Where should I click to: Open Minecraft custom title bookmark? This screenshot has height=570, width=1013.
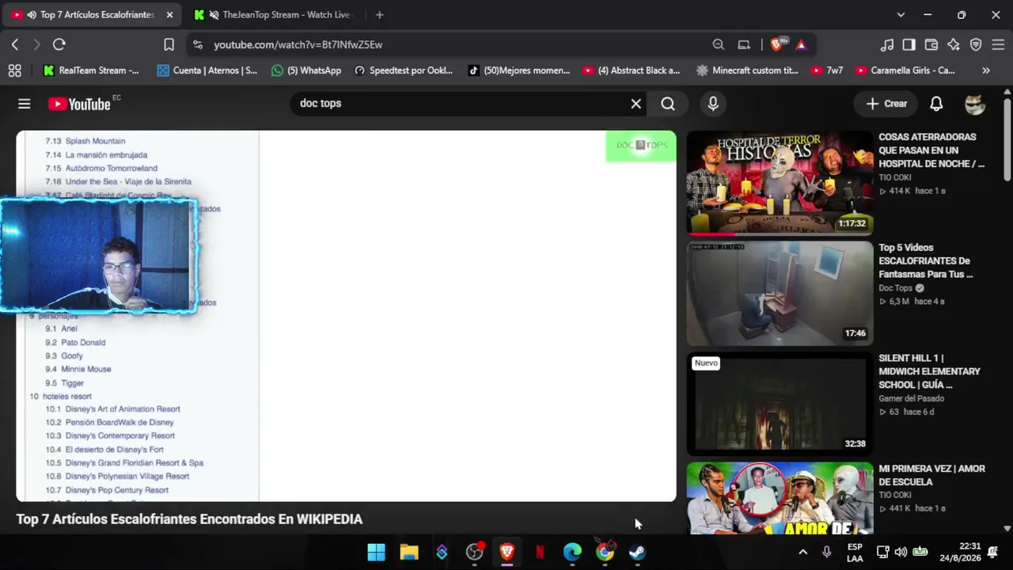click(x=748, y=70)
